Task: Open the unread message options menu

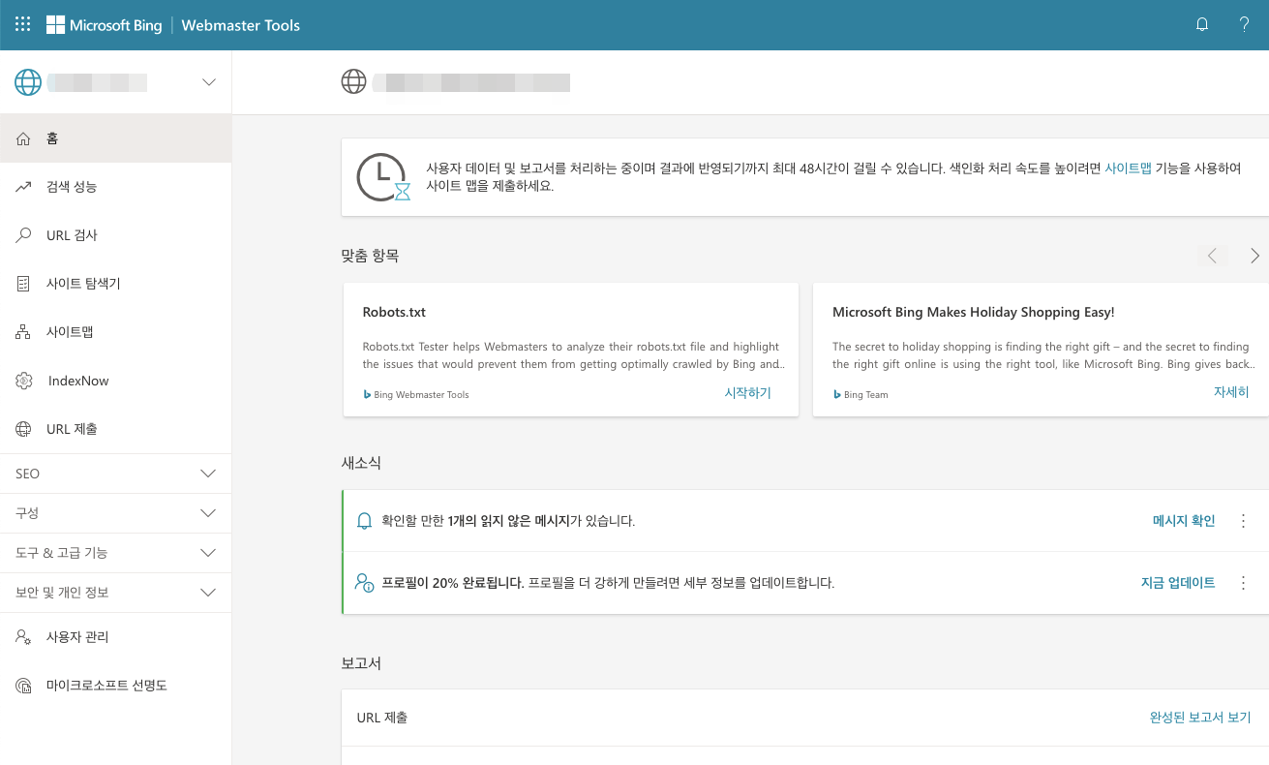Action: pyautogui.click(x=1243, y=520)
